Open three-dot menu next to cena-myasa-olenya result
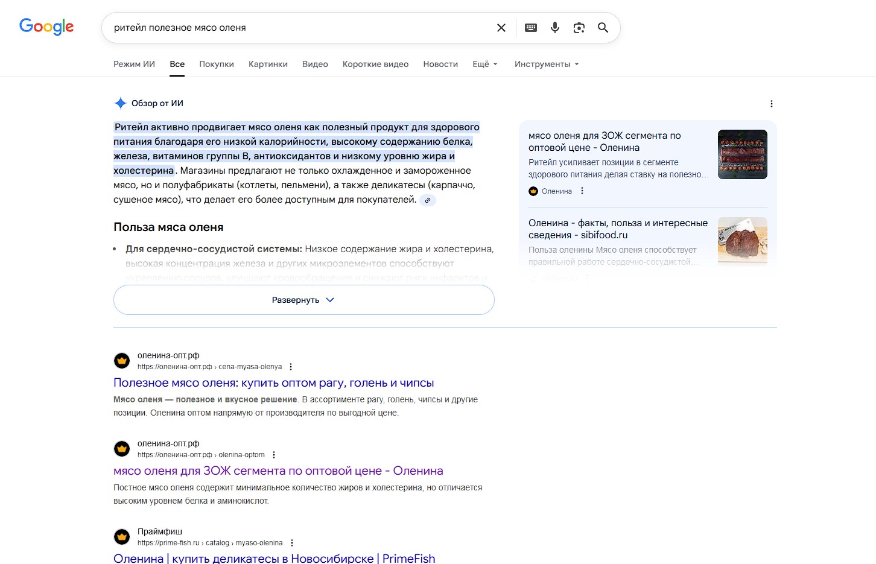This screenshot has height=564, width=876. [x=291, y=367]
